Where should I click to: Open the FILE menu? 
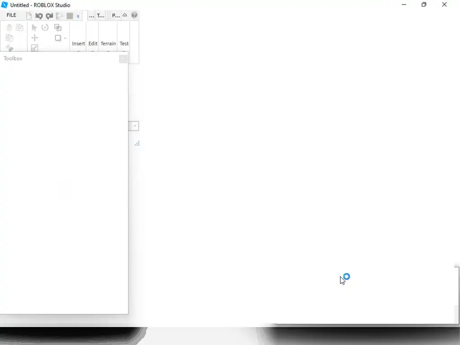11,15
